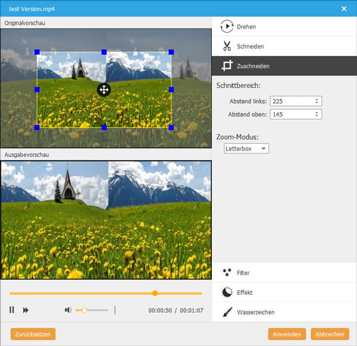Click the Abbrechen cancel button
The height and width of the screenshot is (346, 357).
330,334
